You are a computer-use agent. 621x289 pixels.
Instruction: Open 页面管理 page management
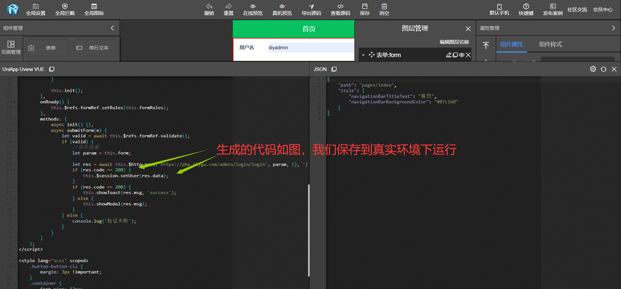point(11,47)
